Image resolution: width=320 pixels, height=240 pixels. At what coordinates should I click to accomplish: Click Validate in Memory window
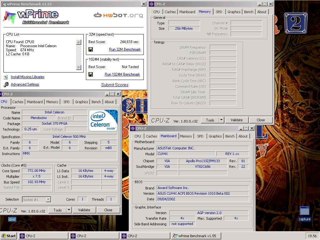(237, 120)
